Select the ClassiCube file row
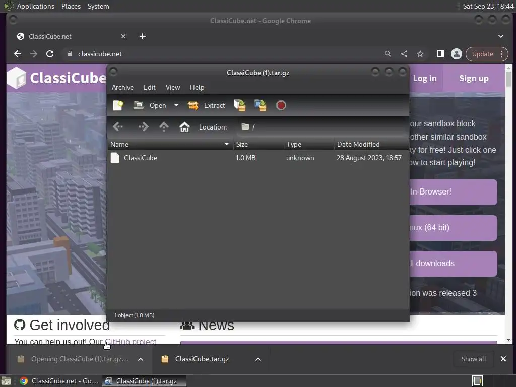Image resolution: width=516 pixels, height=387 pixels. [258, 158]
